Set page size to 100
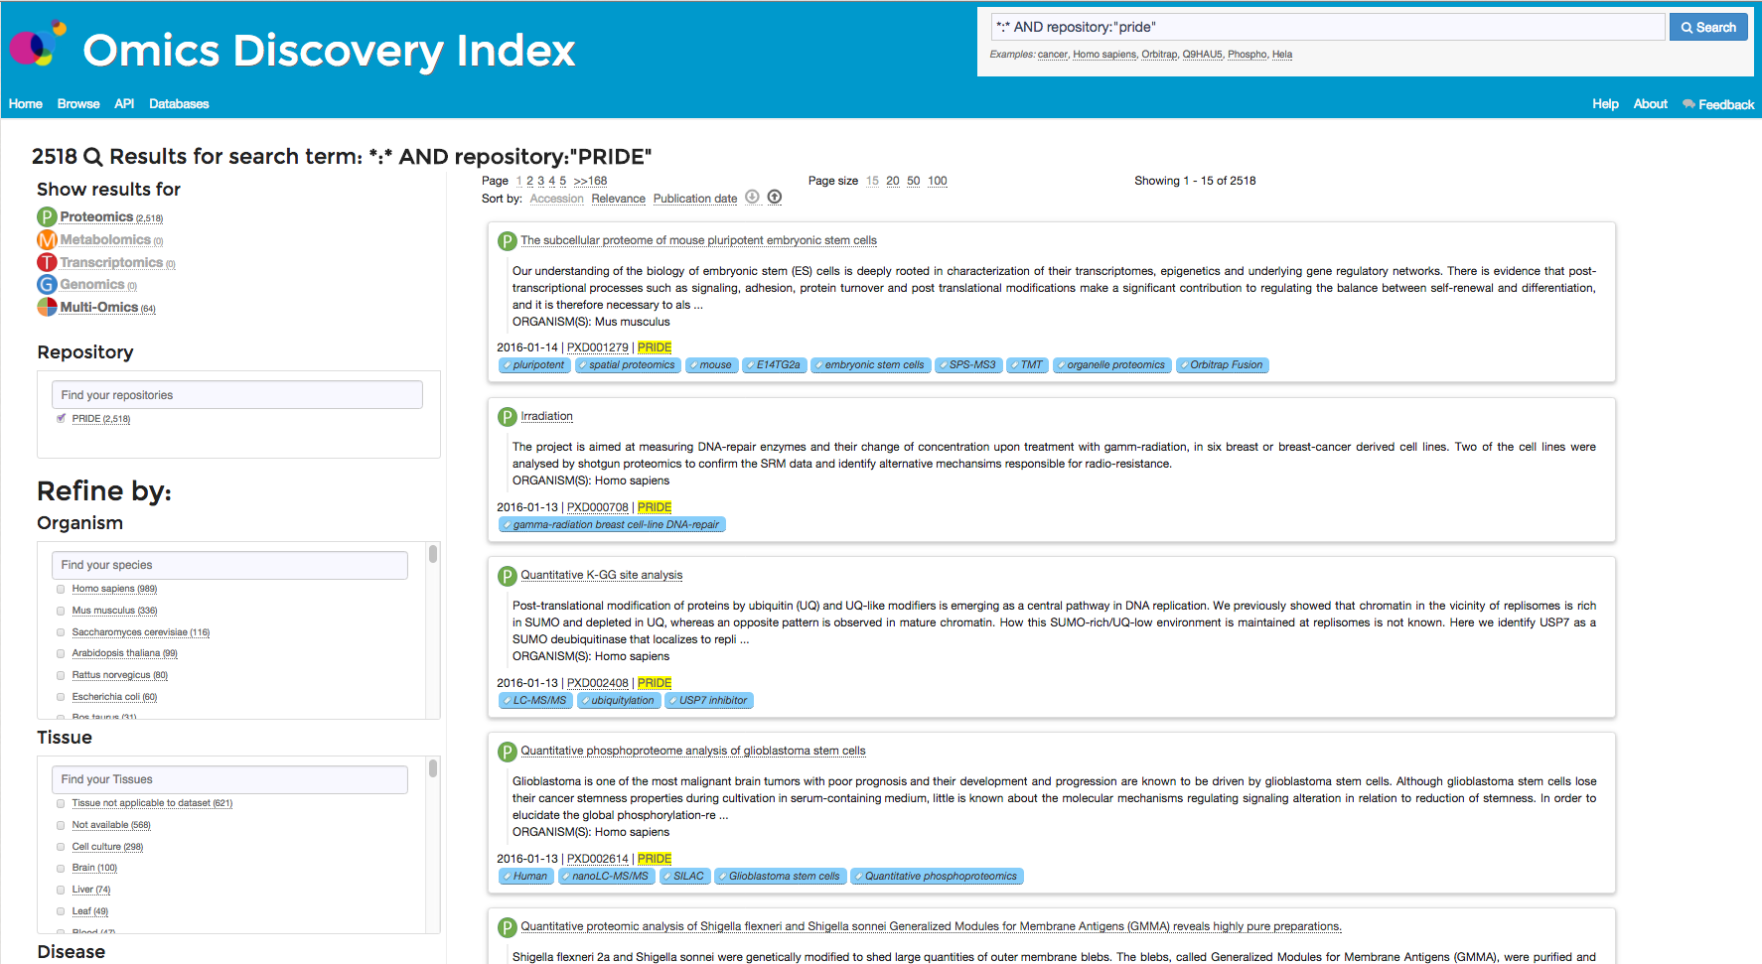This screenshot has width=1762, height=964. [x=938, y=181]
